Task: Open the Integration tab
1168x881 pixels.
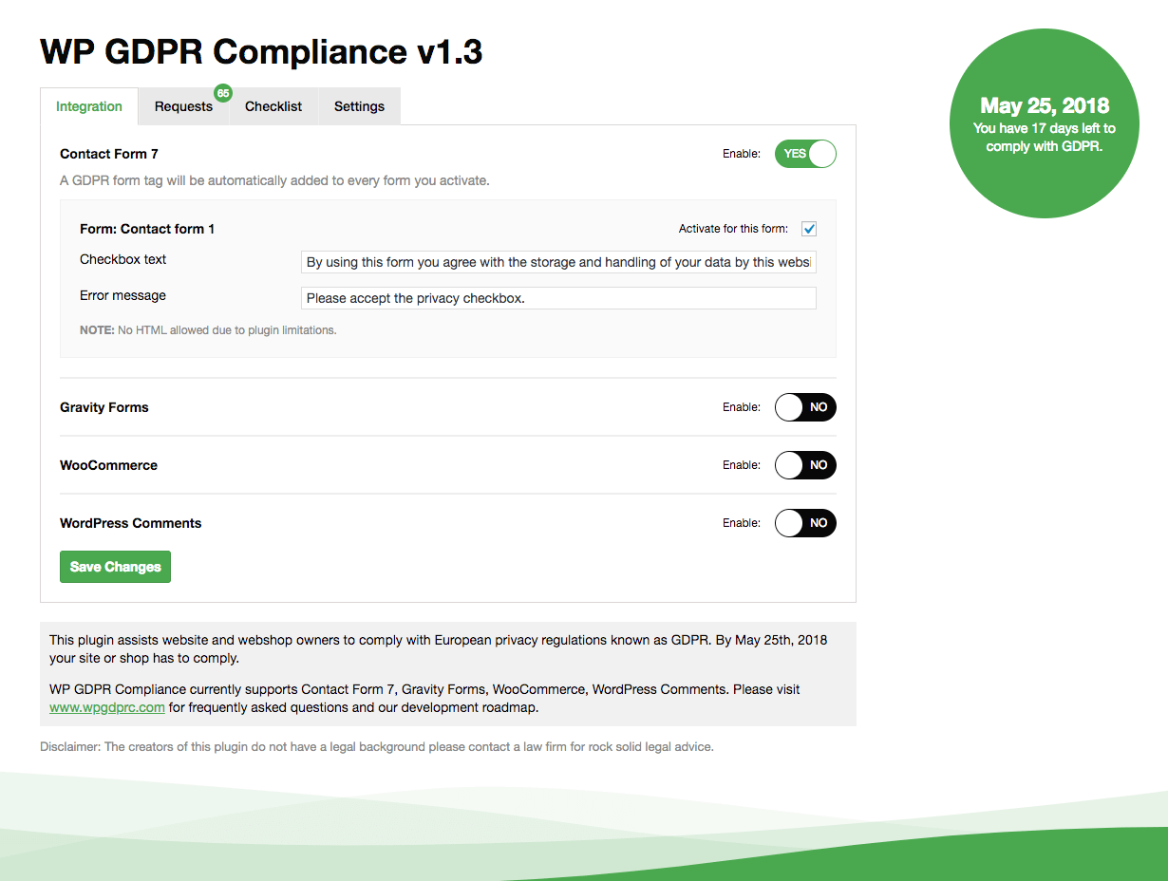Action: click(89, 106)
